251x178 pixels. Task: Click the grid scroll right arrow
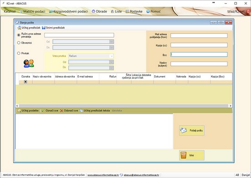pyautogui.click(x=231, y=106)
